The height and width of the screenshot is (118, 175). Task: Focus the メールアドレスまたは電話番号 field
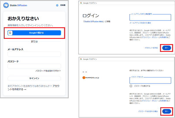pos(150,17)
